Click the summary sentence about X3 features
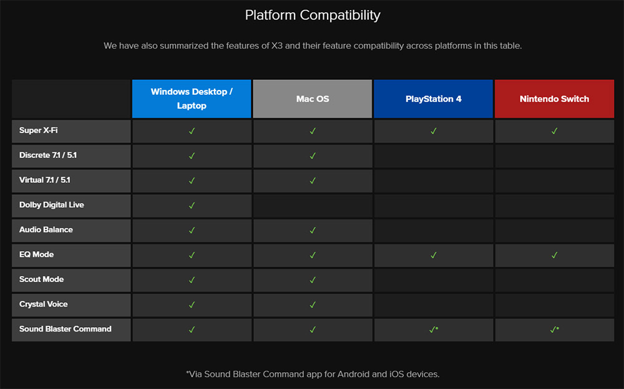 click(x=313, y=46)
